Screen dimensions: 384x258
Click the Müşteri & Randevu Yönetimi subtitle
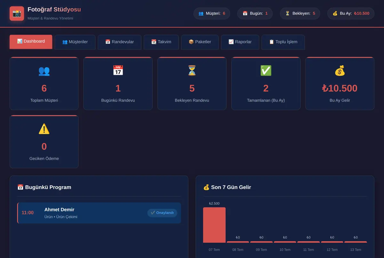pyautogui.click(x=51, y=18)
